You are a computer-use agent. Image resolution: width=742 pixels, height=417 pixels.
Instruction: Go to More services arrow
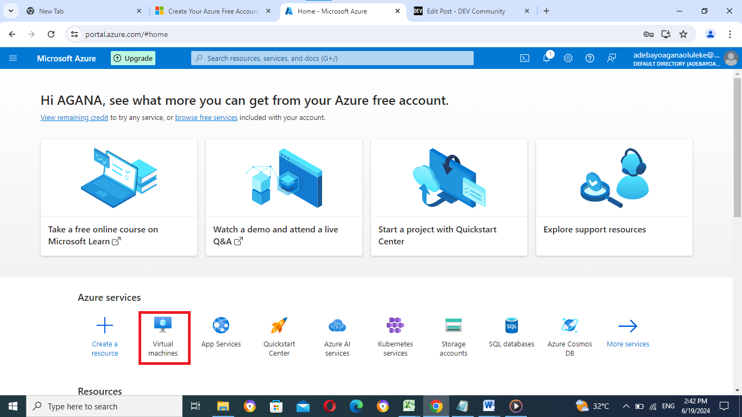click(628, 333)
